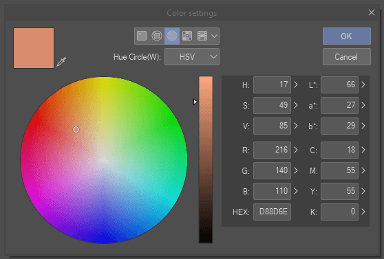384x259 pixels.
Task: Open the intermediate color mixing view
Action: pyautogui.click(x=187, y=36)
